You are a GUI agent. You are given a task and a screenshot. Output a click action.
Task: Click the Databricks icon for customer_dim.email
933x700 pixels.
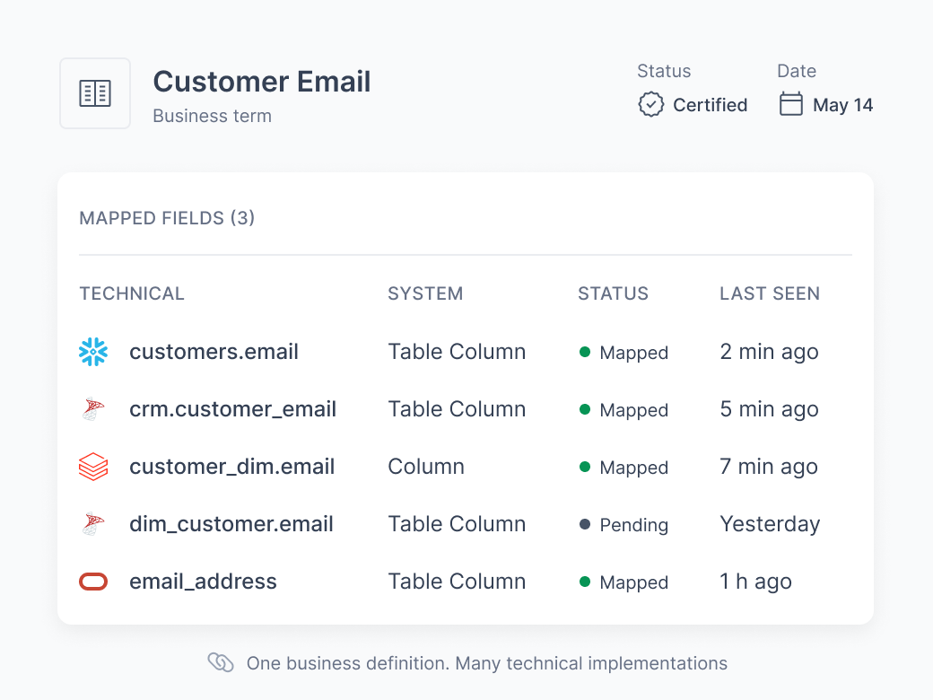[x=93, y=467]
